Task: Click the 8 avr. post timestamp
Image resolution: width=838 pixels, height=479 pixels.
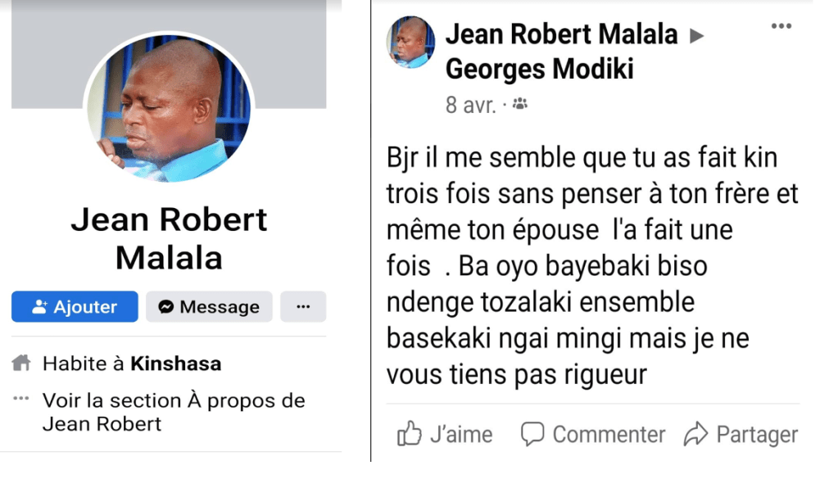Action: point(470,106)
